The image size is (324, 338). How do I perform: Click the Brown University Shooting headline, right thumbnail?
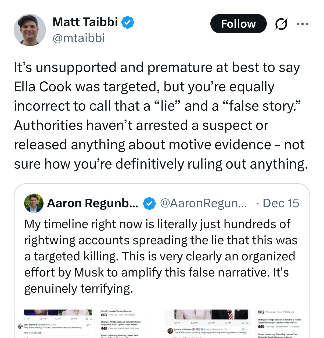pyautogui.click(x=277, y=335)
